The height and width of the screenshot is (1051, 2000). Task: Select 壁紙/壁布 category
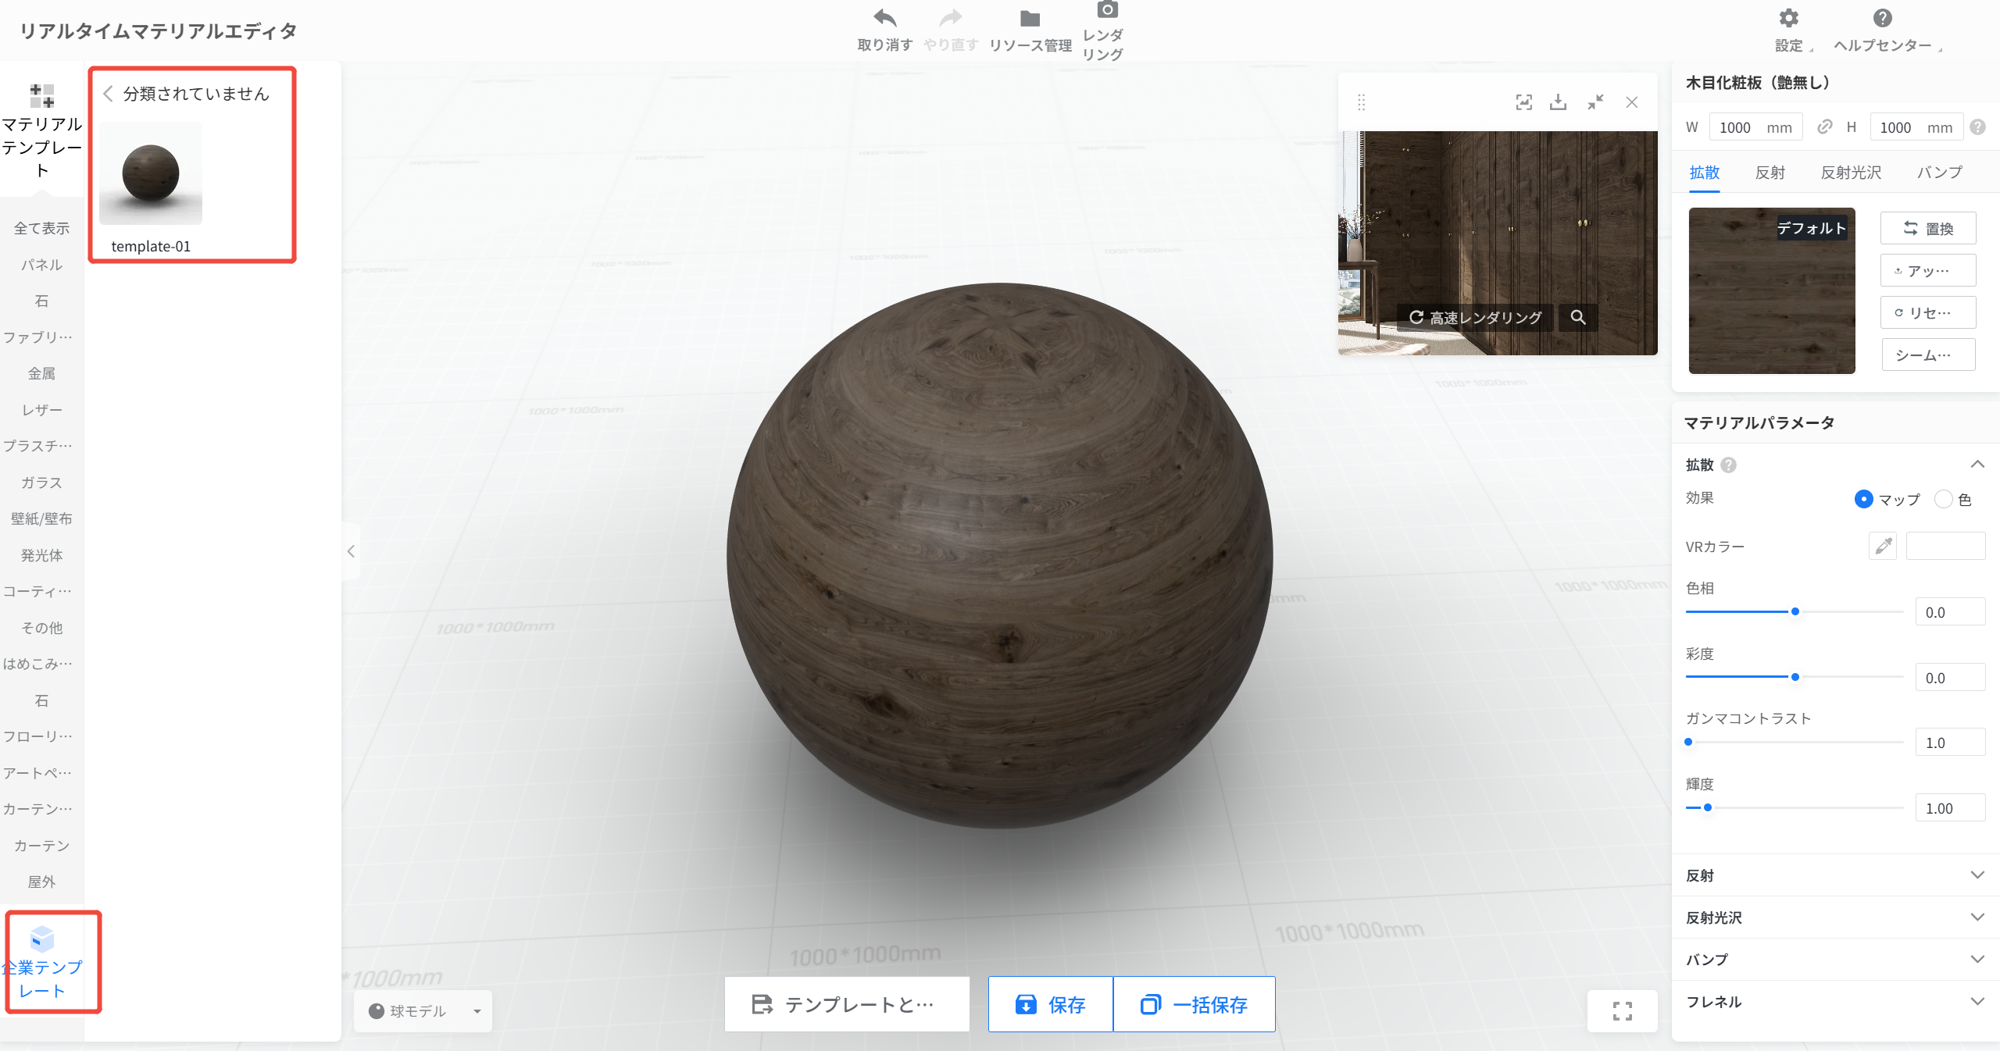(x=42, y=518)
